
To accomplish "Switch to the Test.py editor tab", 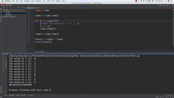I will point(30,8).
